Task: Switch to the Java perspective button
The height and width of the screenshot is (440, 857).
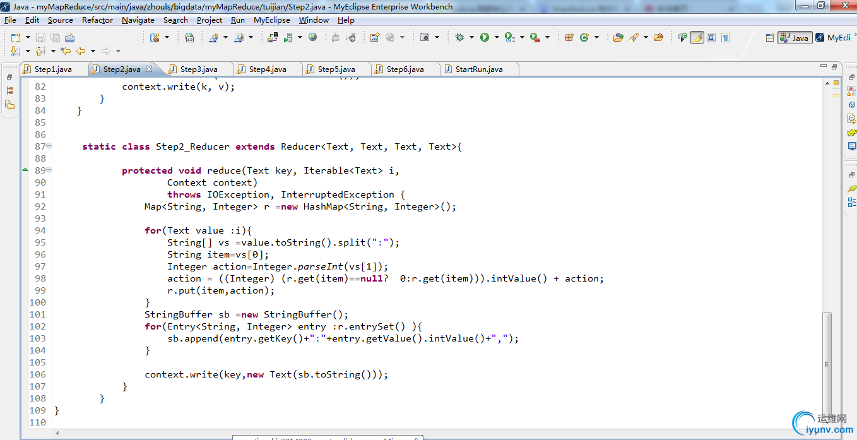Action: click(x=795, y=37)
